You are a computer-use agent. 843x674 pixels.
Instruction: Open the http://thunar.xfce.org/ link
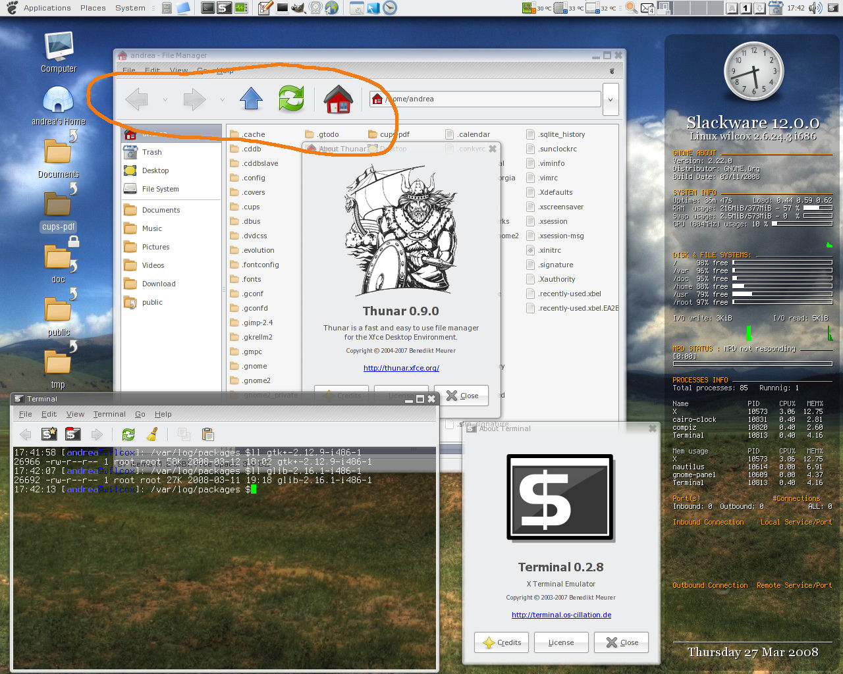coord(401,368)
